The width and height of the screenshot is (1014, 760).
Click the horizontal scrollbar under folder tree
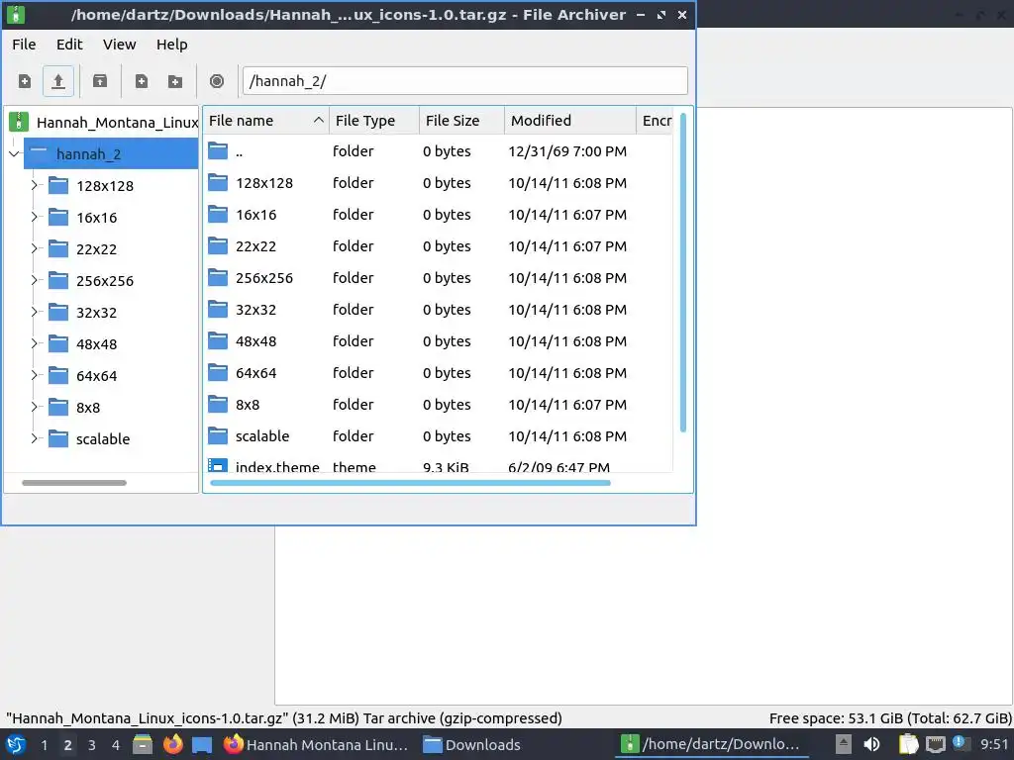(73, 482)
